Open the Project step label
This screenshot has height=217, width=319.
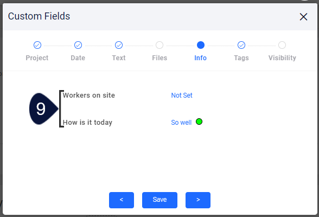pyautogui.click(x=37, y=58)
